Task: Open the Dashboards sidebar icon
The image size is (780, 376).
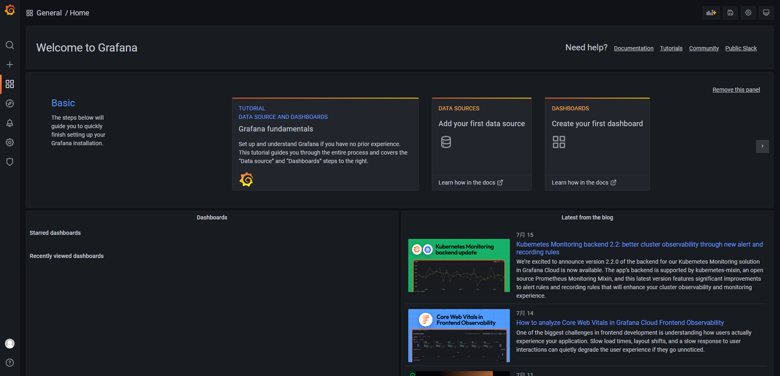Action: coord(10,84)
